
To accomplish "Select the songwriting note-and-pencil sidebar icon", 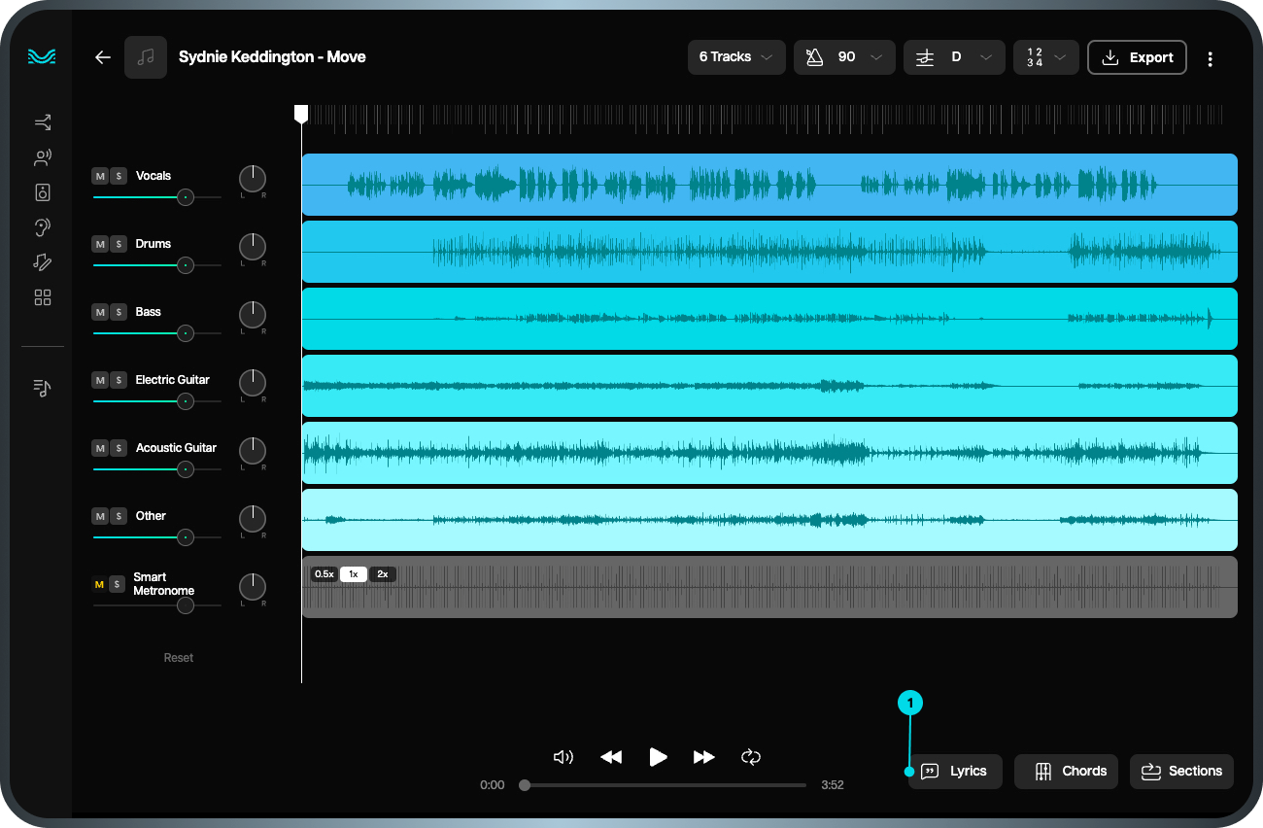I will (42, 261).
